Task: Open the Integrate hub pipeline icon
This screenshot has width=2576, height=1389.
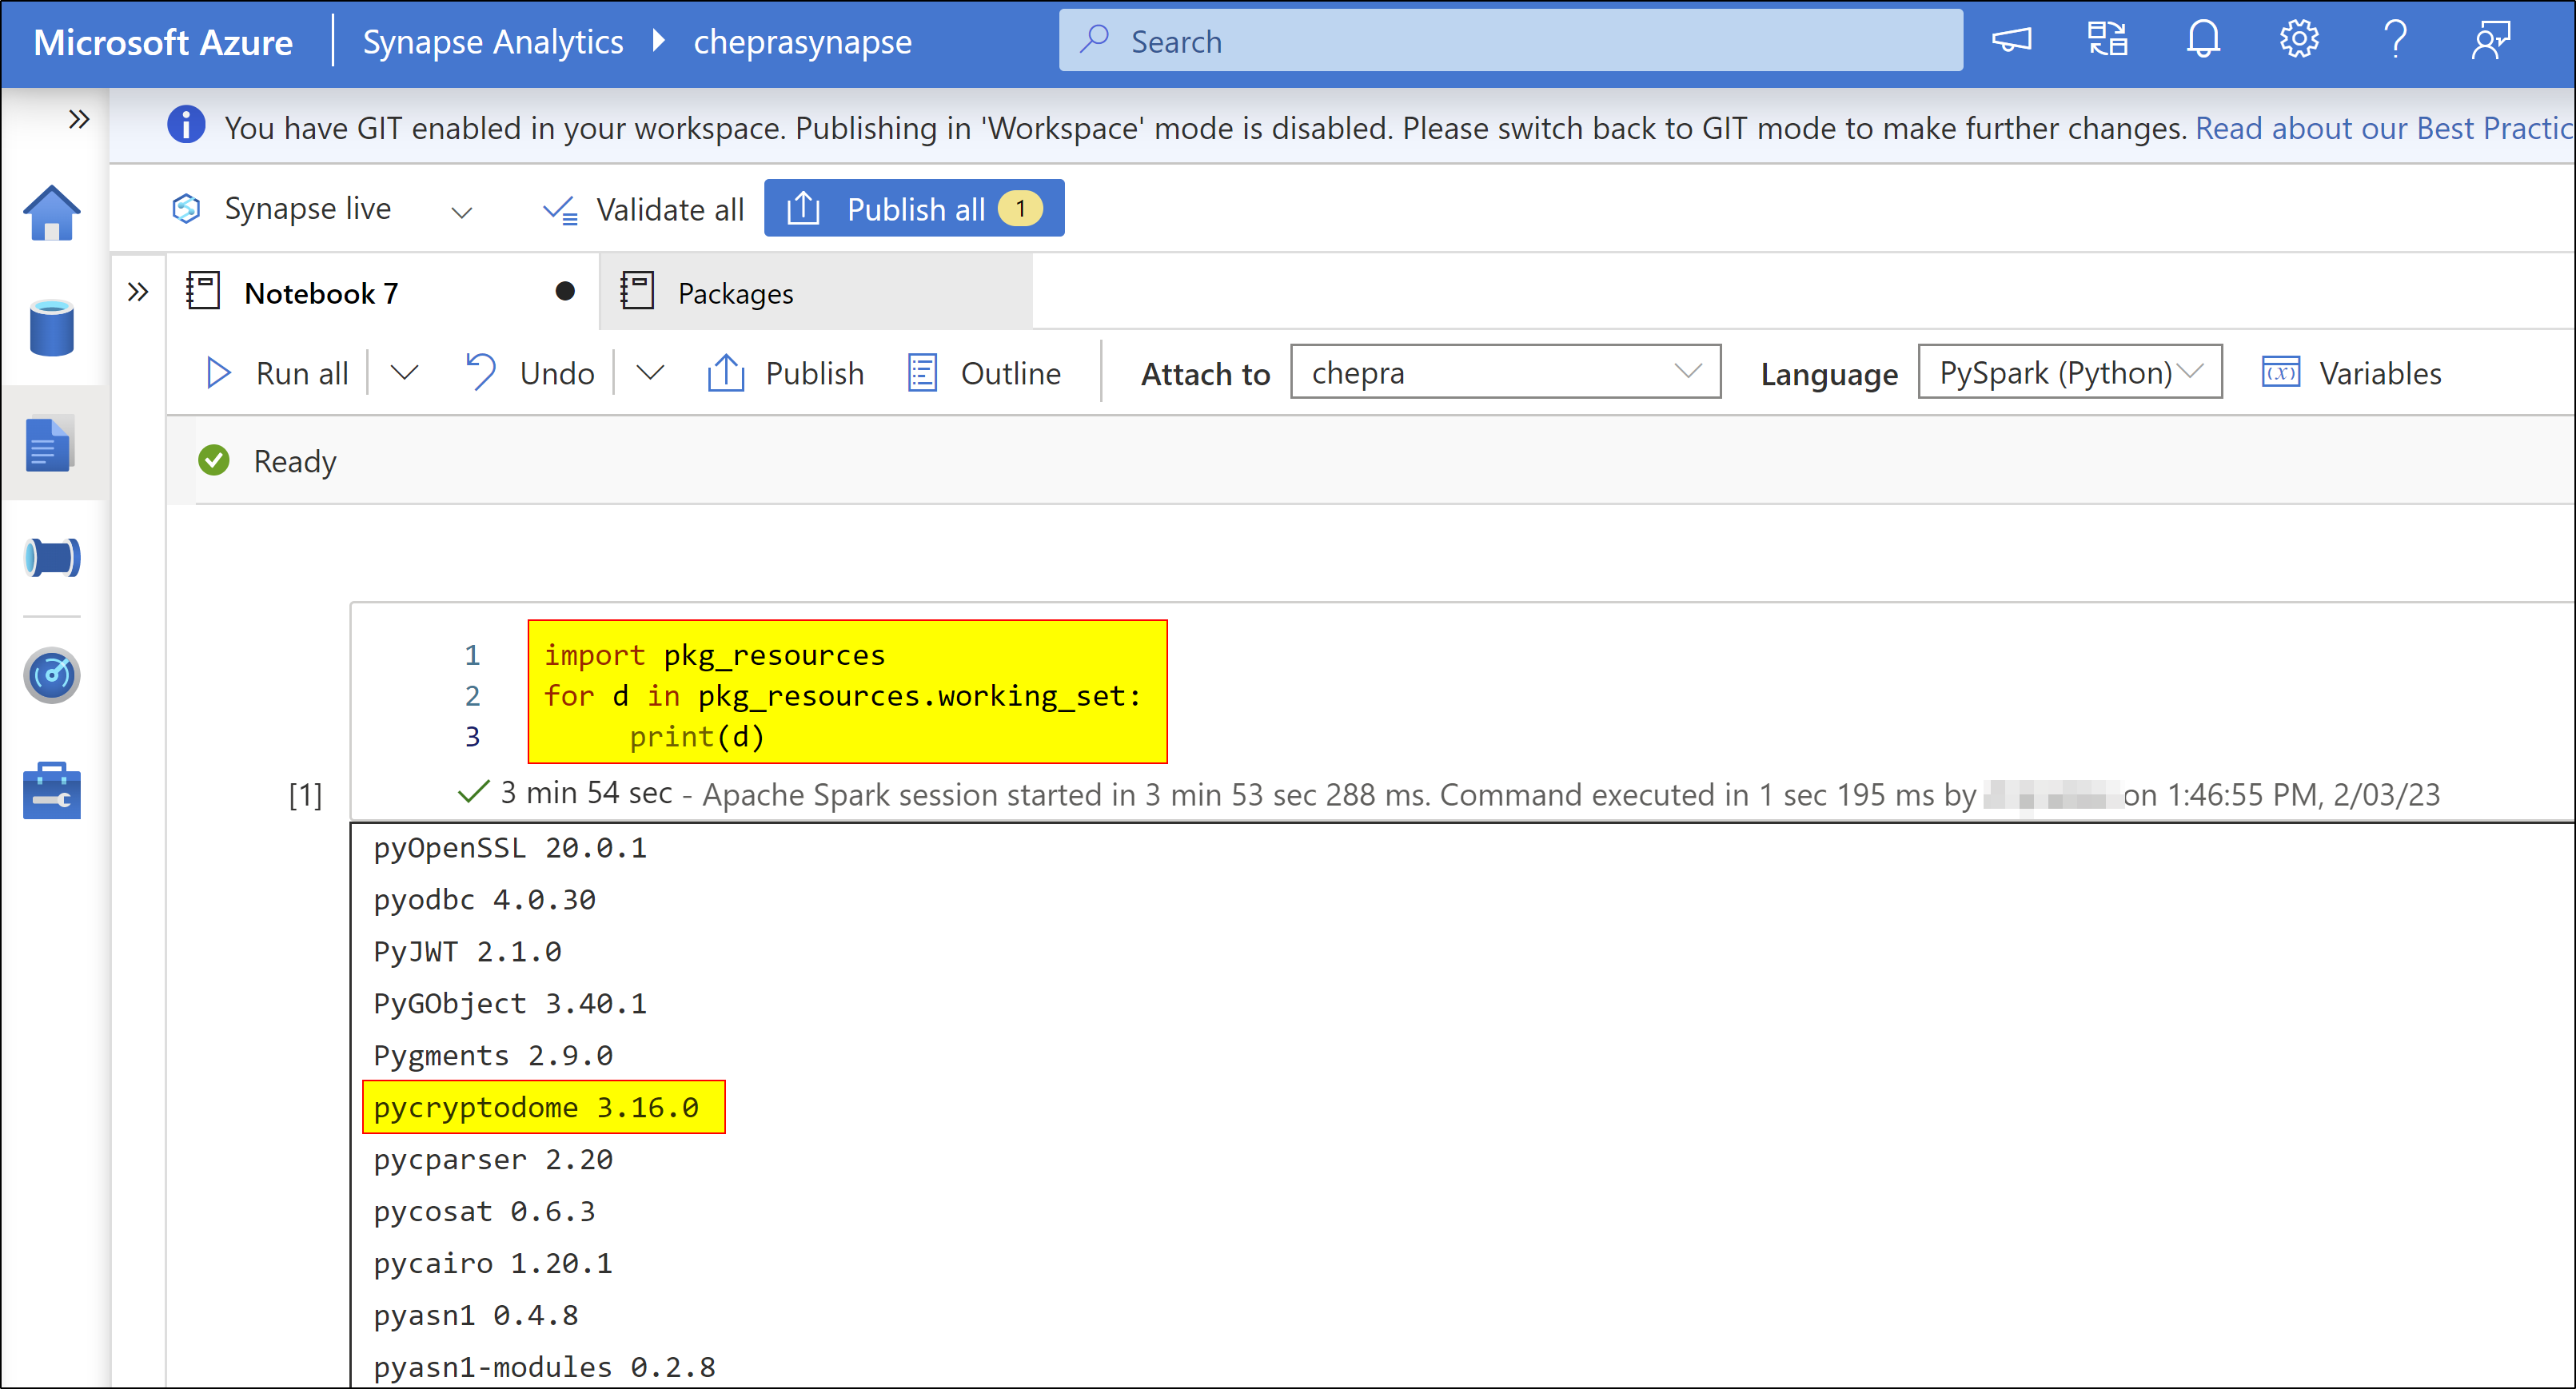Action: [x=52, y=558]
